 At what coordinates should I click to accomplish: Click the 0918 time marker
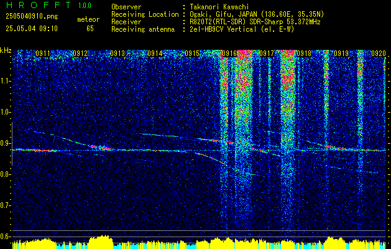[304, 54]
